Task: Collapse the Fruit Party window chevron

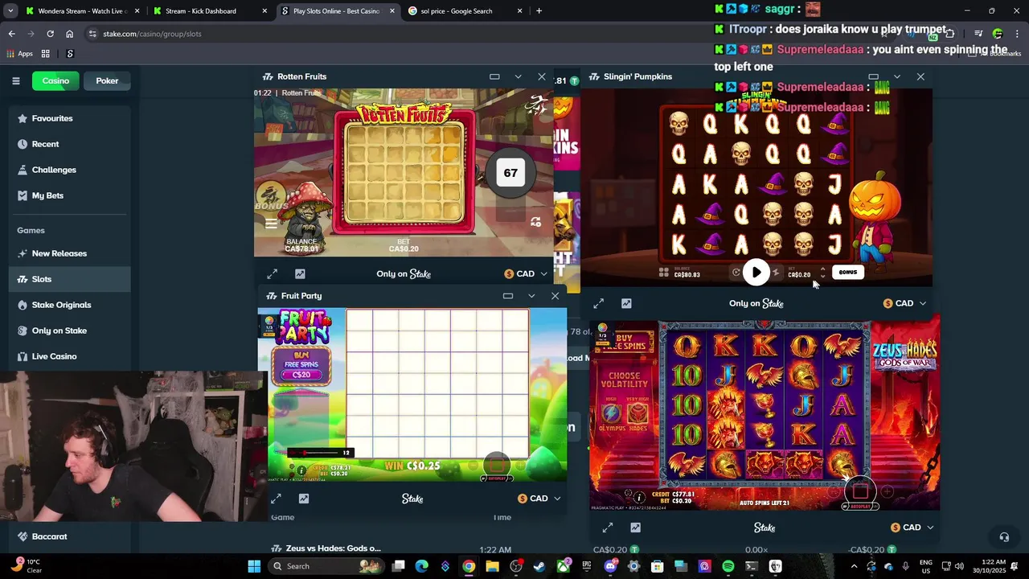Action: click(531, 296)
